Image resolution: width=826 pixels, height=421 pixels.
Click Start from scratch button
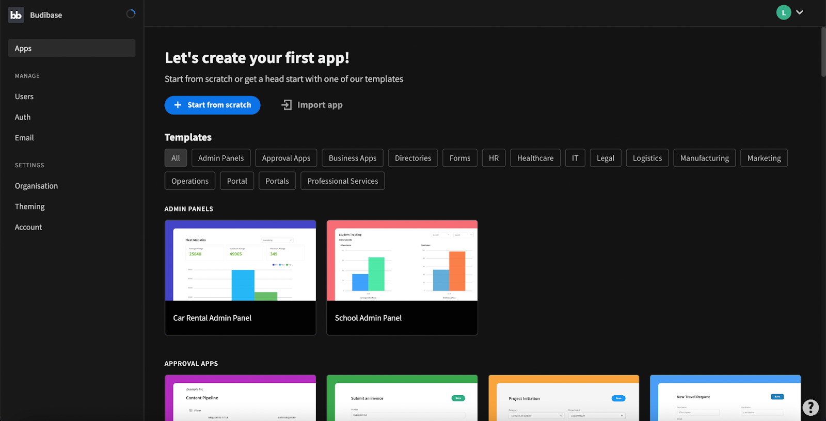pos(213,105)
